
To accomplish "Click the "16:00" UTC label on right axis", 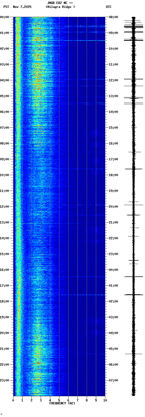I will pos(113,143).
